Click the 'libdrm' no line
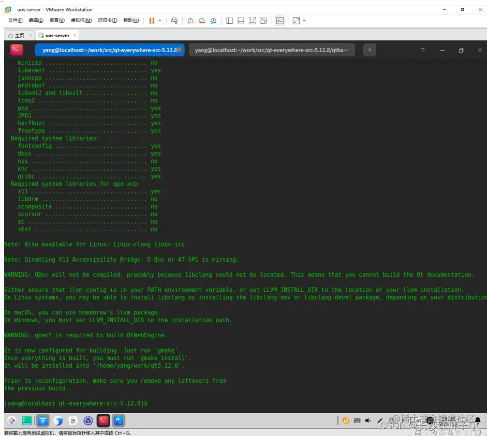487x436 pixels. pos(87,199)
